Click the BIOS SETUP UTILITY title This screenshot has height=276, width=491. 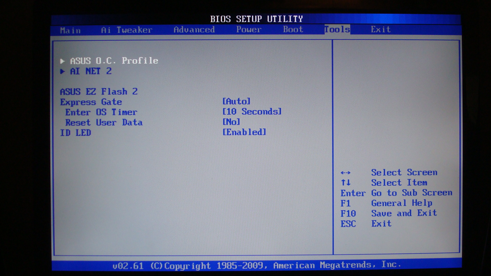[x=256, y=19]
